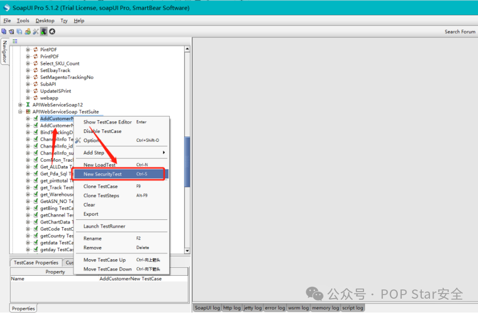This screenshot has width=478, height=313.
Task: Click the SetEbayTrack operation icon
Action: pyautogui.click(x=36, y=70)
